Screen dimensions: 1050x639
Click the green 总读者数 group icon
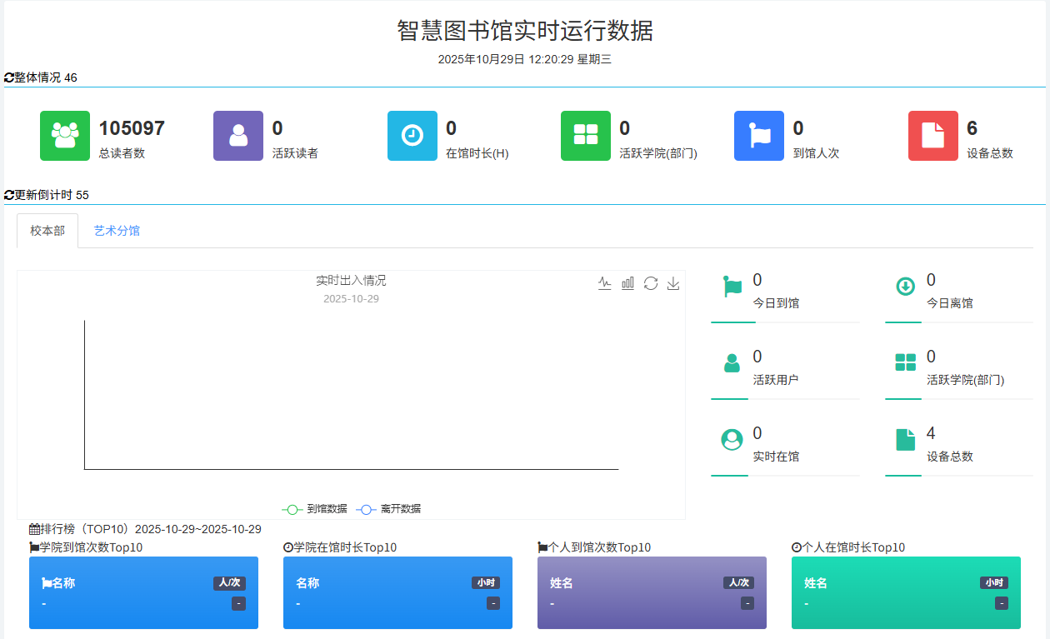pyautogui.click(x=64, y=136)
